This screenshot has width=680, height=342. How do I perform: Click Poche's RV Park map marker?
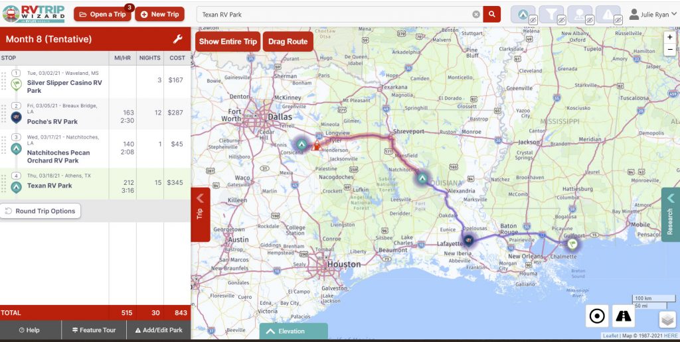[468, 239]
